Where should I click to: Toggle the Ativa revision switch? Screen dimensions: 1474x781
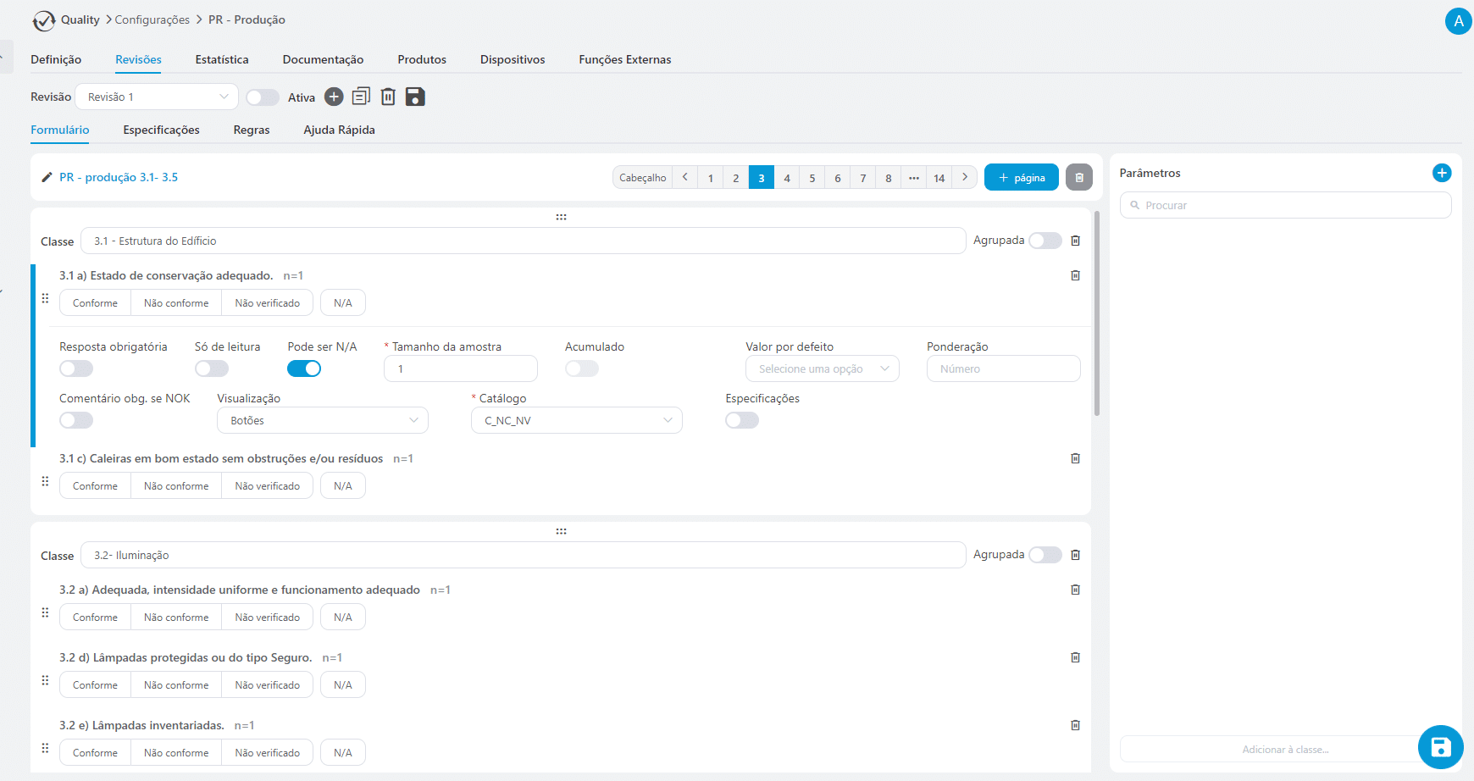coord(263,97)
